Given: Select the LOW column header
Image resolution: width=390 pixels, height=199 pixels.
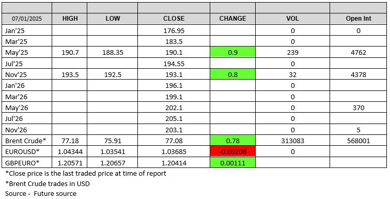Looking at the screenshot, I should pyautogui.click(x=113, y=19).
